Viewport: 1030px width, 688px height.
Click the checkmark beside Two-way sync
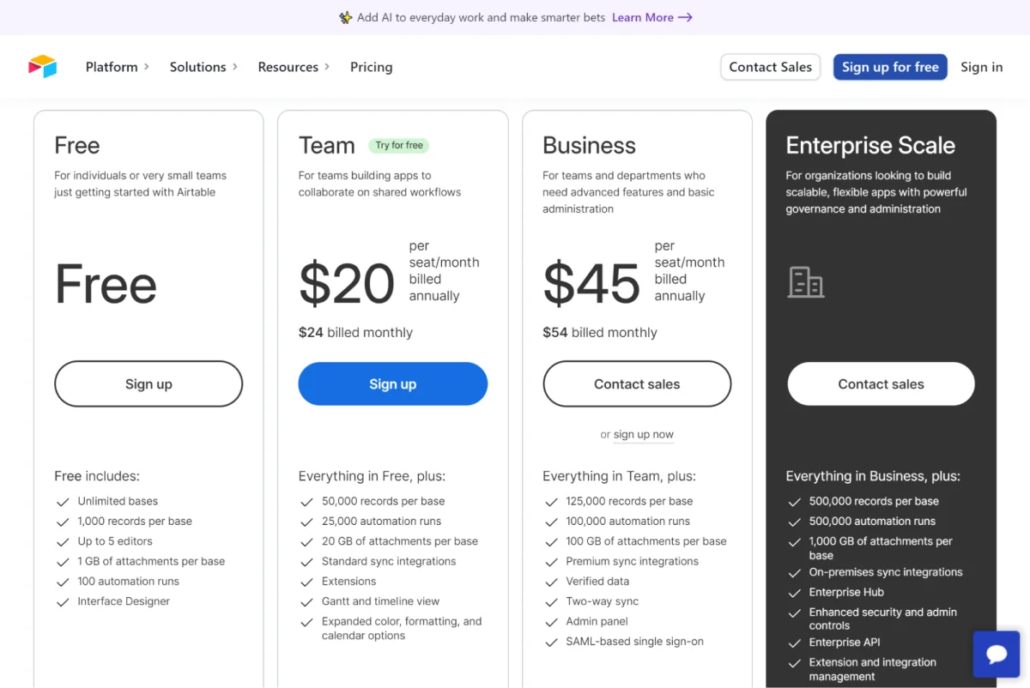551,602
